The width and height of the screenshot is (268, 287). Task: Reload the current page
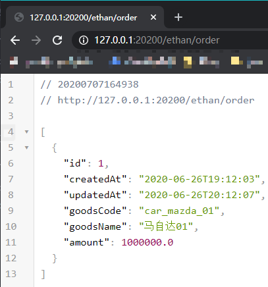pos(57,40)
